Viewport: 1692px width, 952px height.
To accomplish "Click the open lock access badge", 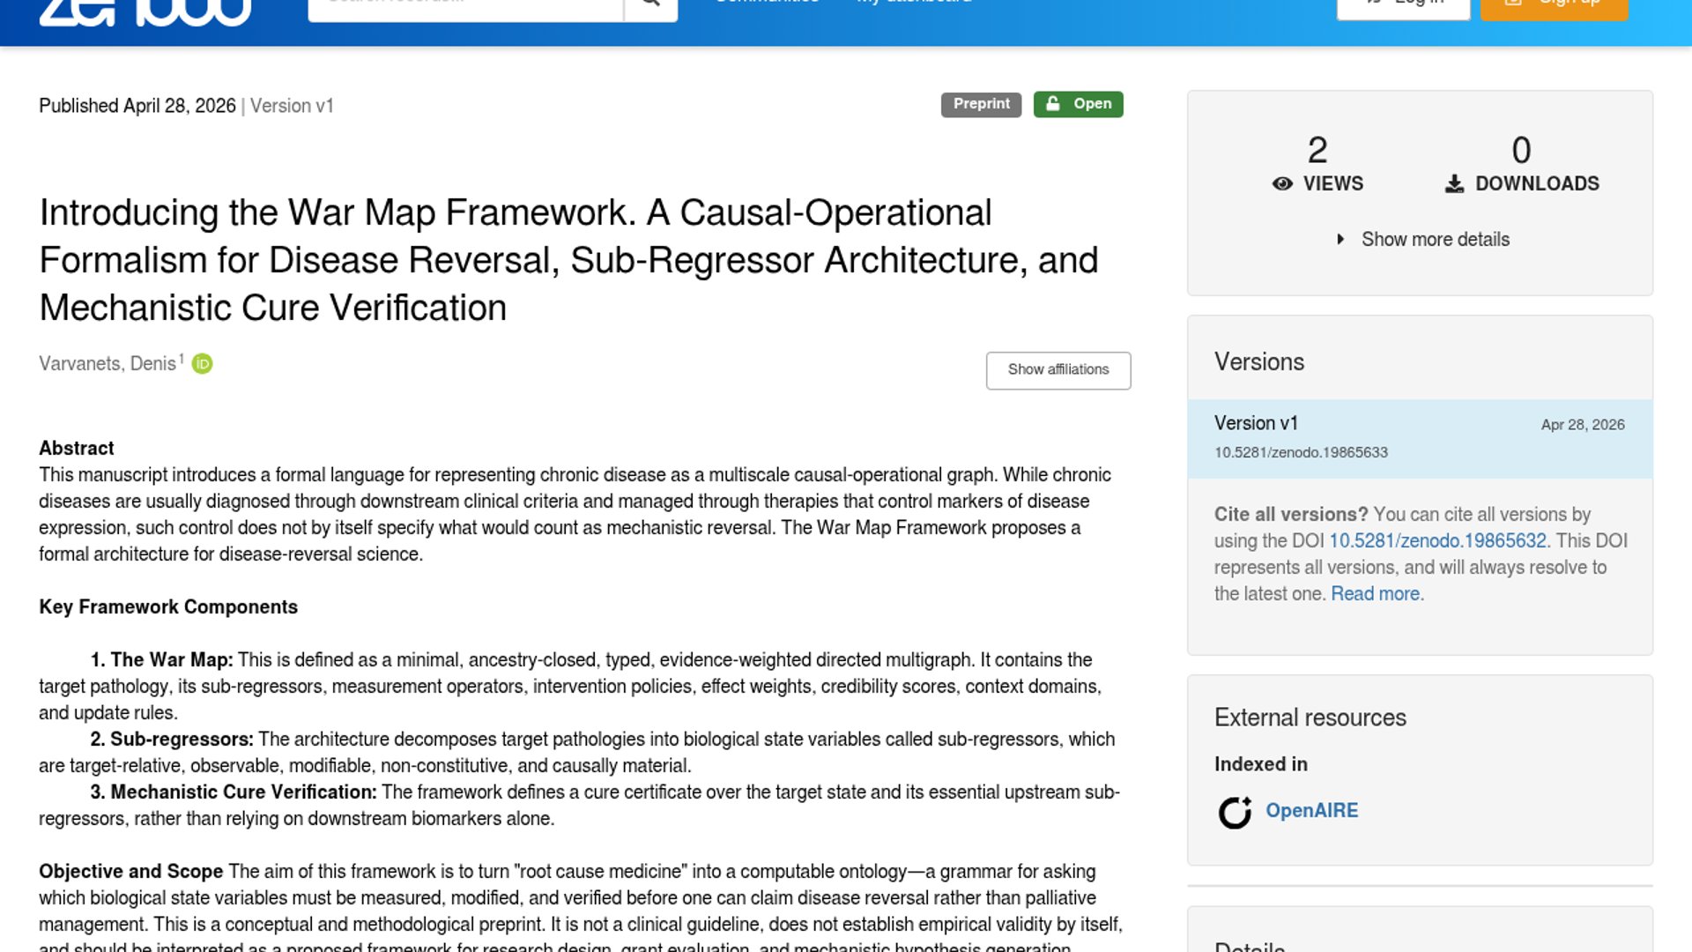I will (x=1078, y=104).
